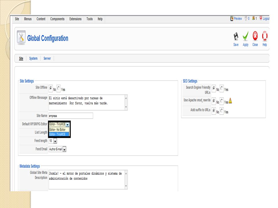This screenshot has height=208, width=278.
Task: Set Site Offline to No
Action: pyautogui.click(x=51, y=88)
